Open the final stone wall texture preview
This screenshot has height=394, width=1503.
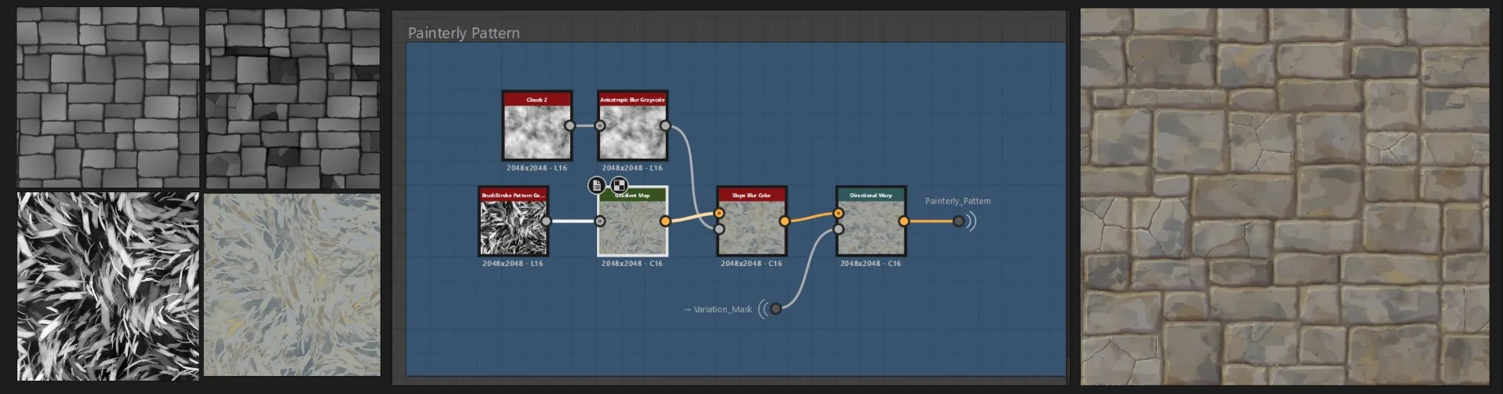pos(1284,196)
